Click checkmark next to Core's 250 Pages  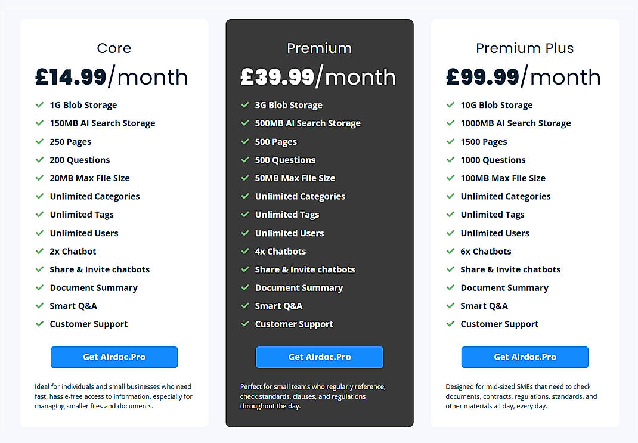[39, 142]
